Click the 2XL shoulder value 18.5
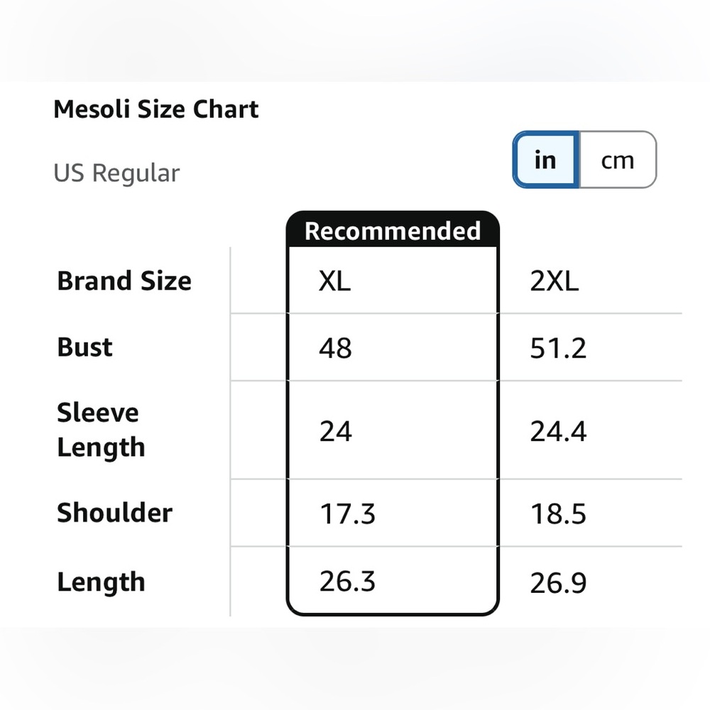 (x=558, y=513)
